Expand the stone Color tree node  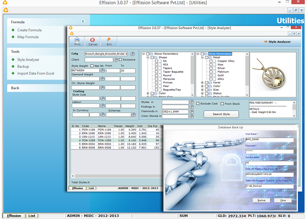point(148,93)
